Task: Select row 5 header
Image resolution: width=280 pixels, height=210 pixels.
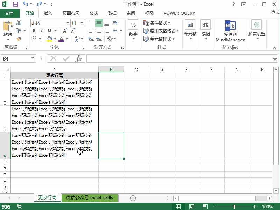Action: coord(5,162)
